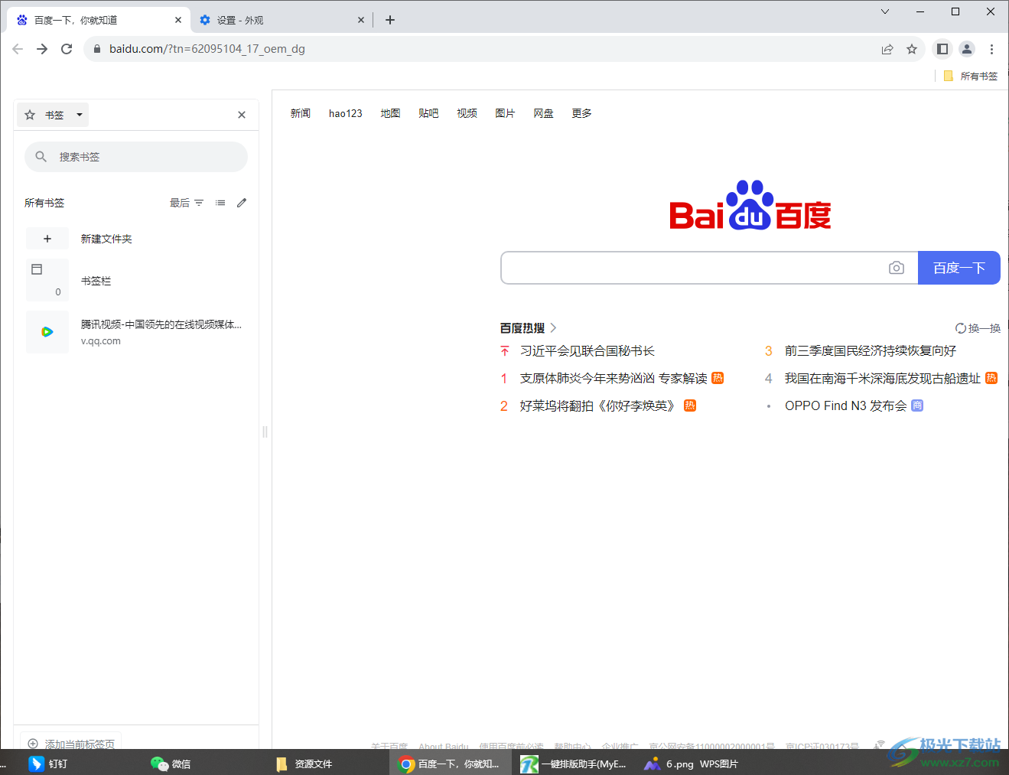Open 前三季度国民经济持续恢复向好 headline
Viewport: 1009px width, 775px height.
click(871, 351)
